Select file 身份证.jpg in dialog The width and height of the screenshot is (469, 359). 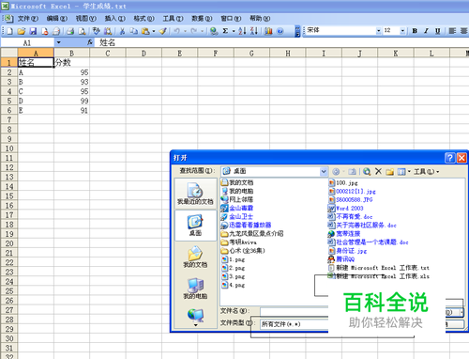pos(348,251)
